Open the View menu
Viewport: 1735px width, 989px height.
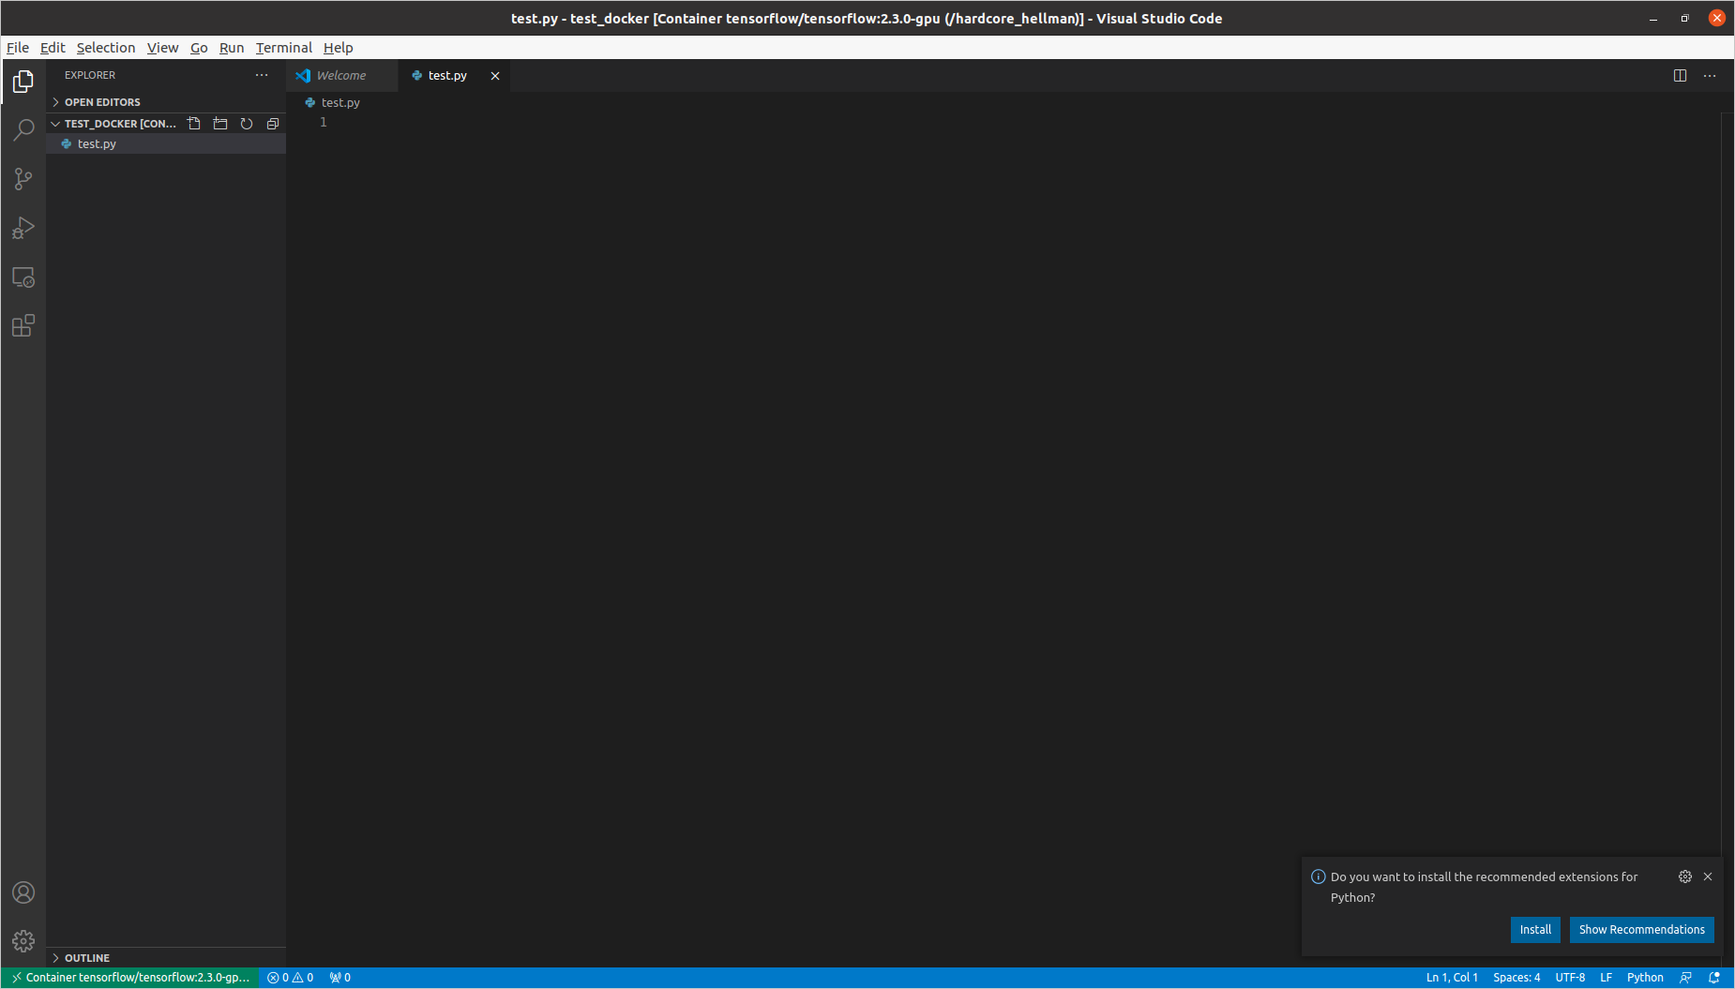pyautogui.click(x=162, y=48)
